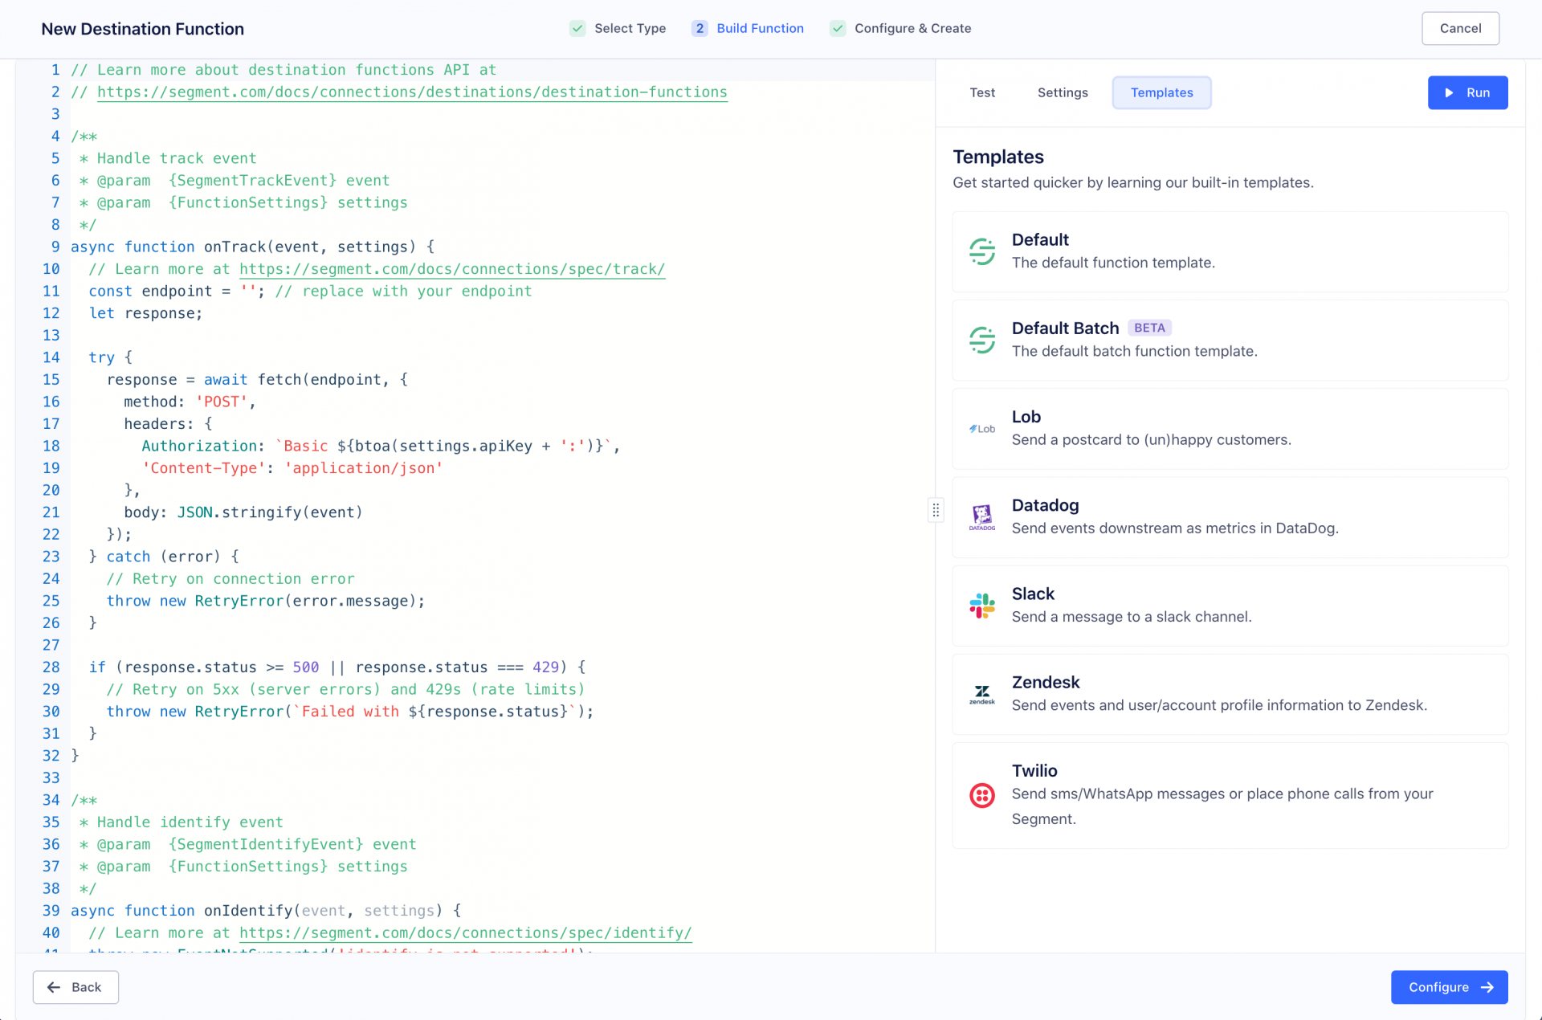Click the Segment icon on Default Batch template

pos(981,340)
